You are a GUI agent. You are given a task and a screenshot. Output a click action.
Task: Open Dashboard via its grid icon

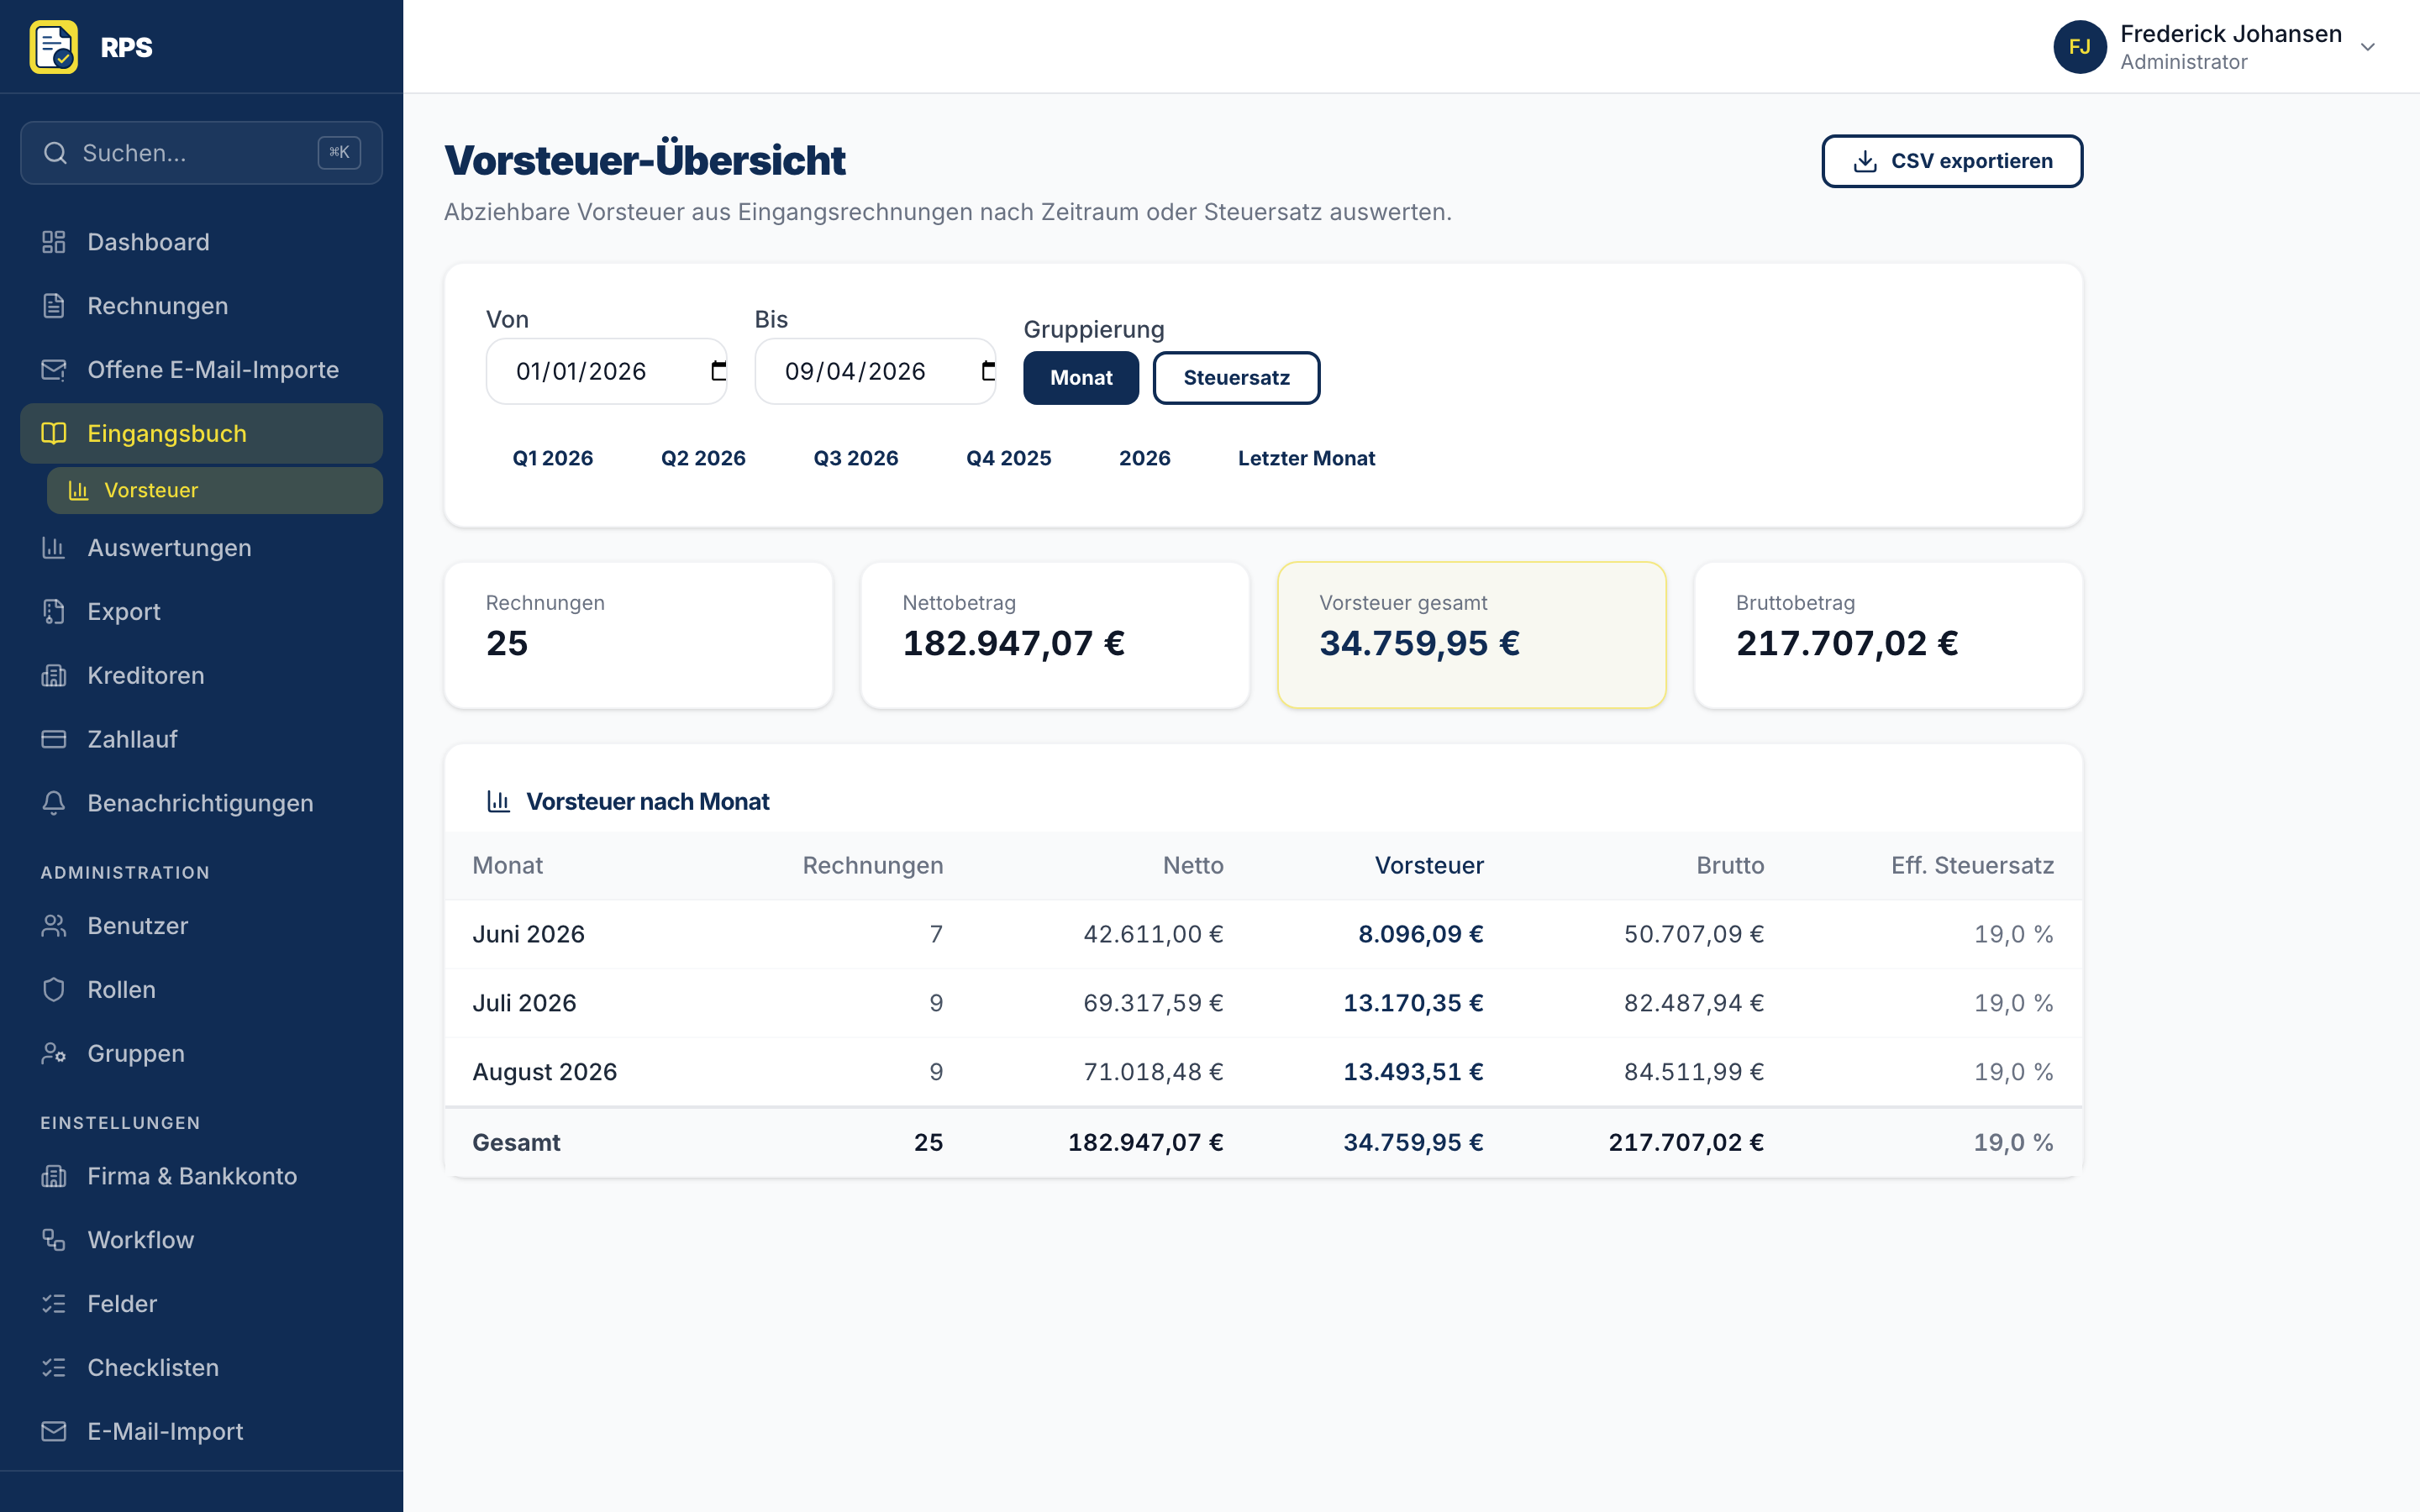(54, 242)
